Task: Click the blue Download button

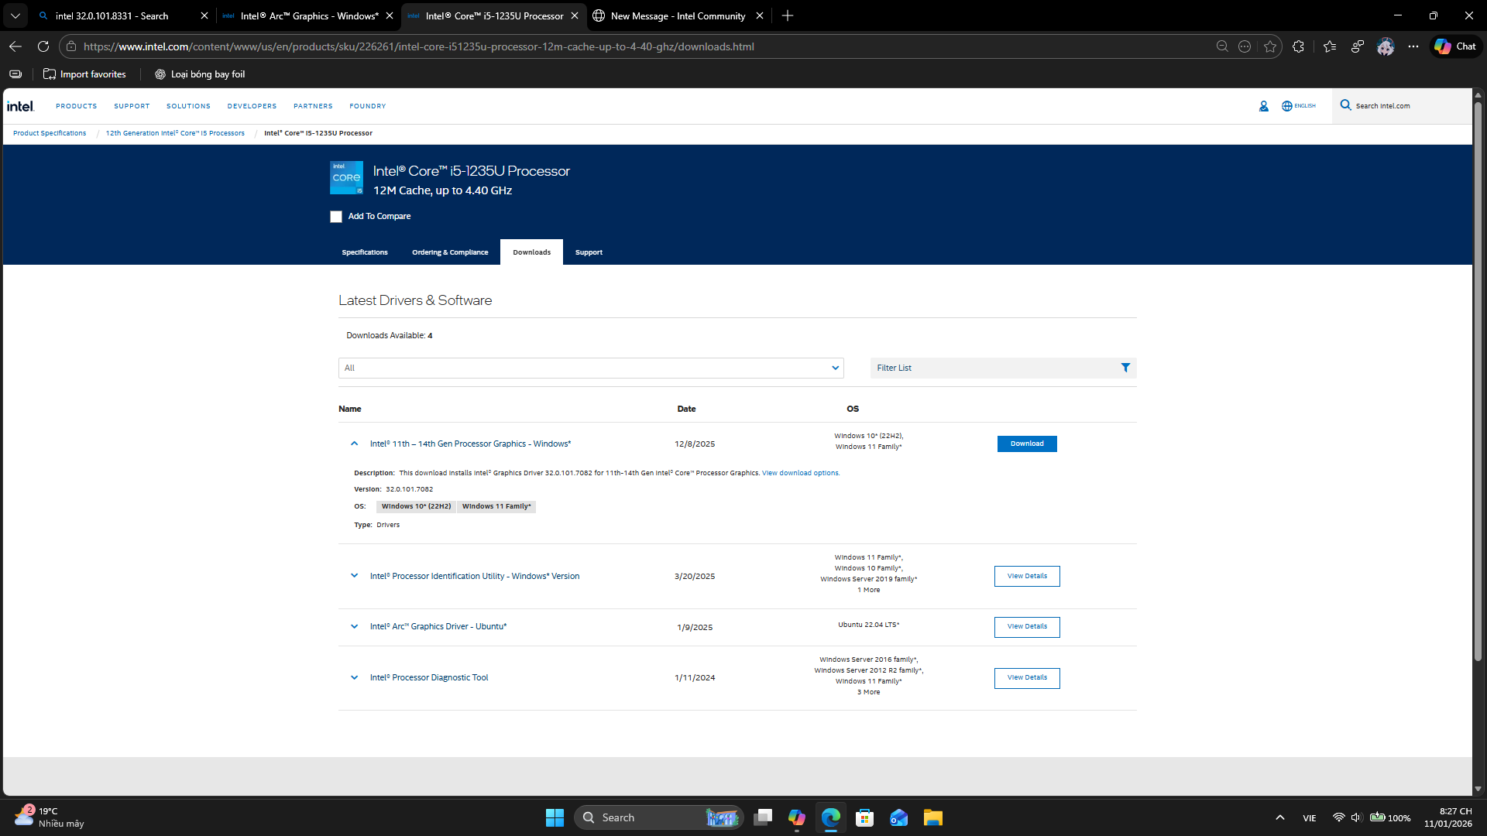Action: (1027, 444)
